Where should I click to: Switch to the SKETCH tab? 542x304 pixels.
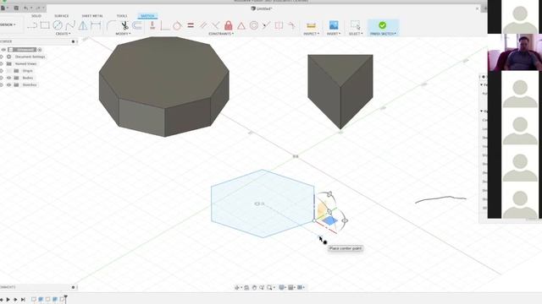click(x=147, y=16)
